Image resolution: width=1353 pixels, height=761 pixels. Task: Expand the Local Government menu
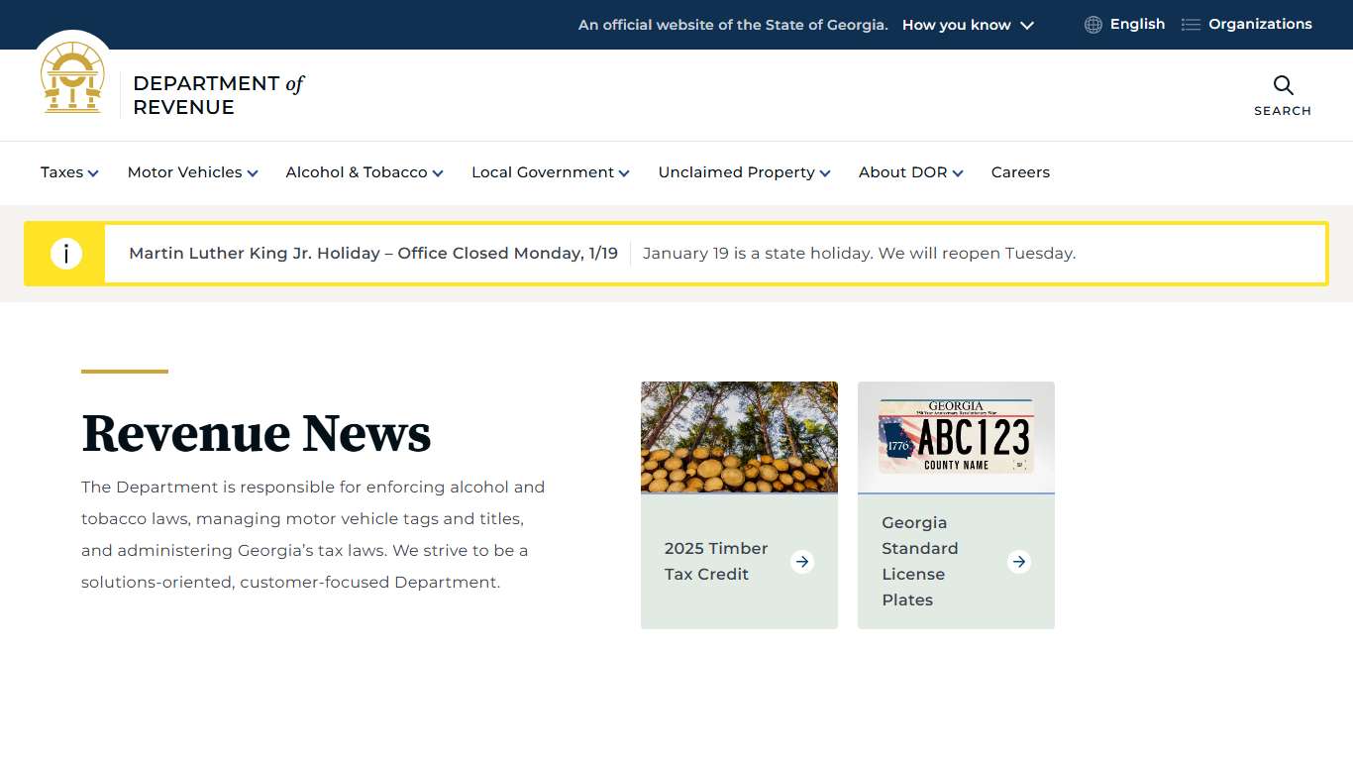(543, 171)
